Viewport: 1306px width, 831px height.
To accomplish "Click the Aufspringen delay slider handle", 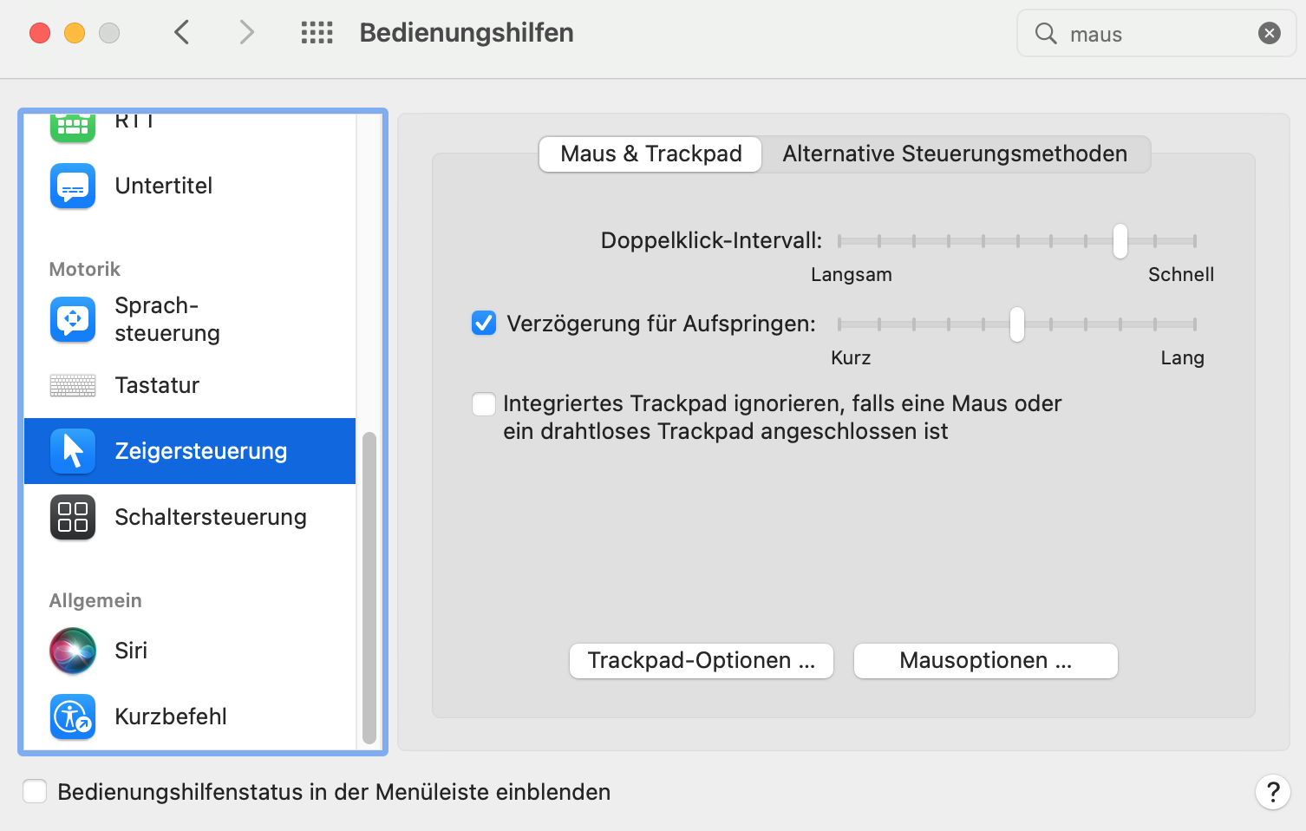I will 1016,324.
